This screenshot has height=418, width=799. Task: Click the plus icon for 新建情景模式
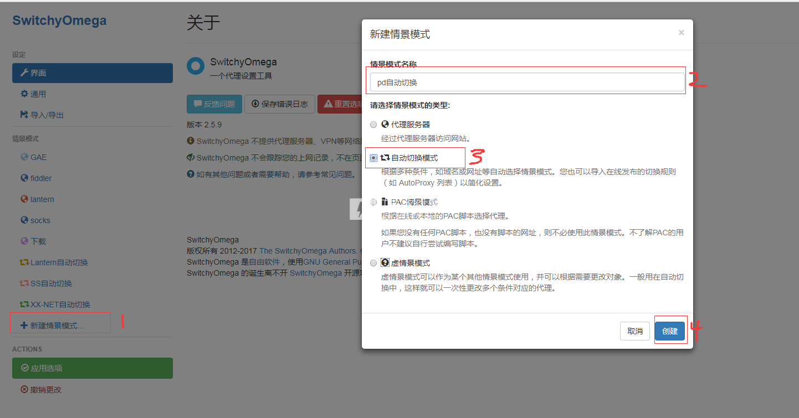coord(24,326)
